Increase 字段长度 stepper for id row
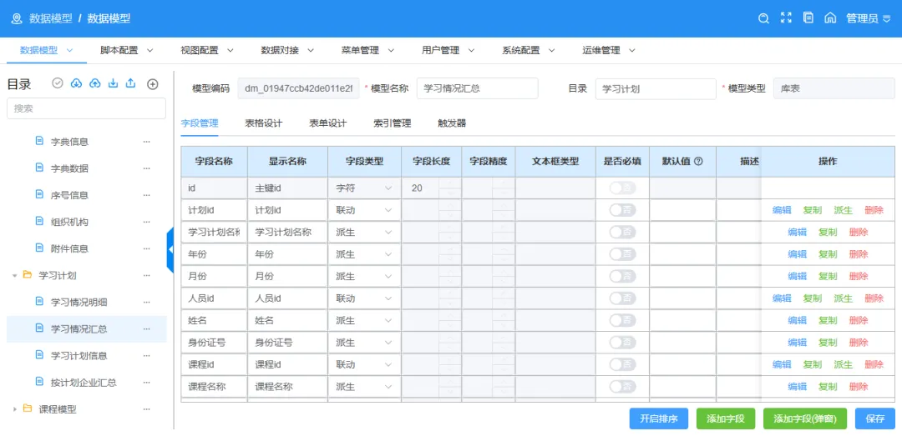This screenshot has height=436, width=902. (450, 183)
